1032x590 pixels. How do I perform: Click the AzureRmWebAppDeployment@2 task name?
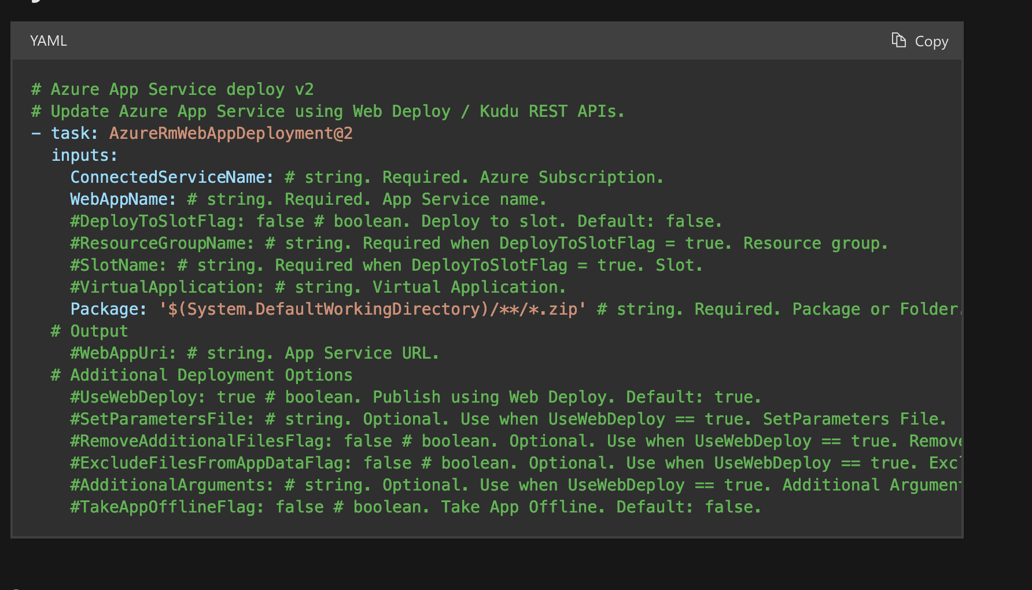[231, 133]
